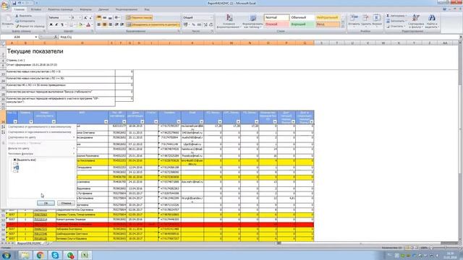Image resolution: width=463 pixels, height=260 pixels.
Task: Open Windows Start menu
Action: point(7,255)
